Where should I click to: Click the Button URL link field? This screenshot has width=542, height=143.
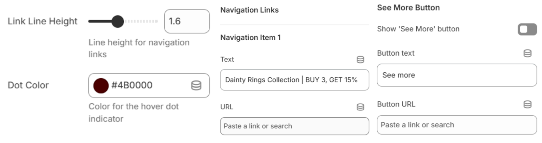click(x=456, y=125)
